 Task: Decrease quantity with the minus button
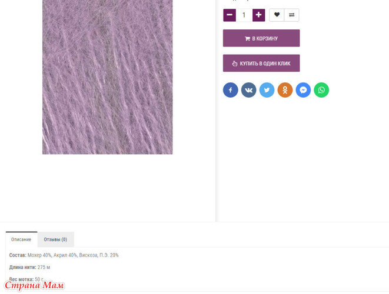tap(230, 15)
